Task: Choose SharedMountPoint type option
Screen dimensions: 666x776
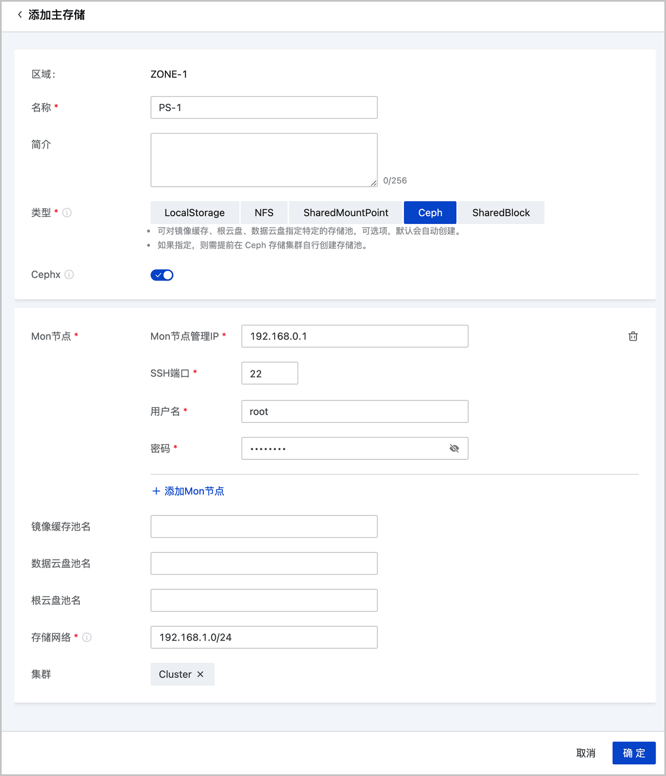Action: pos(345,213)
